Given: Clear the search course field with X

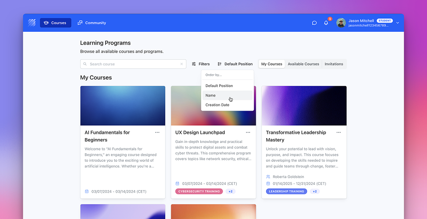Looking at the screenshot, I should (x=182, y=64).
